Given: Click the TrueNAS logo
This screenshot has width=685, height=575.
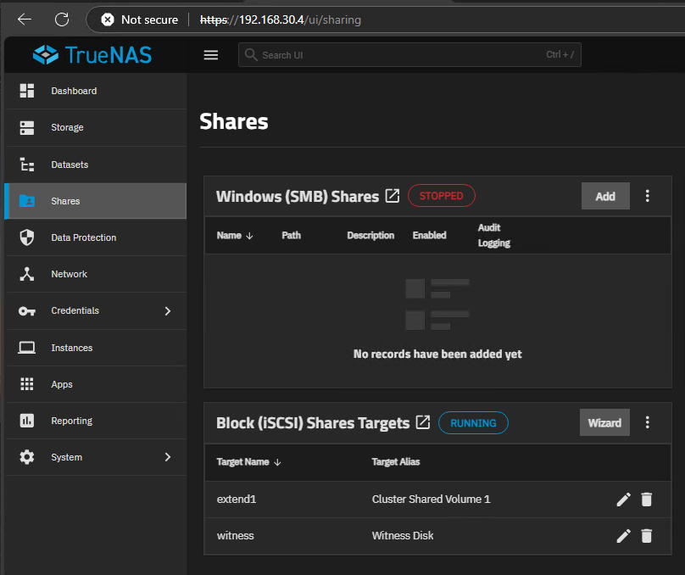Looking at the screenshot, I should point(92,55).
